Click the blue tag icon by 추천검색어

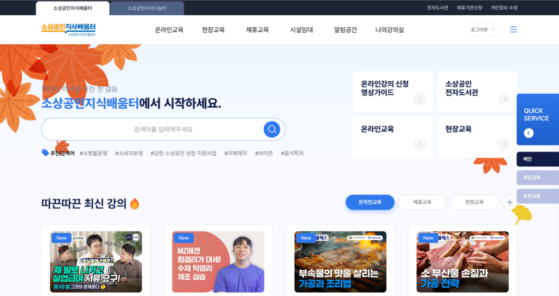[45, 153]
